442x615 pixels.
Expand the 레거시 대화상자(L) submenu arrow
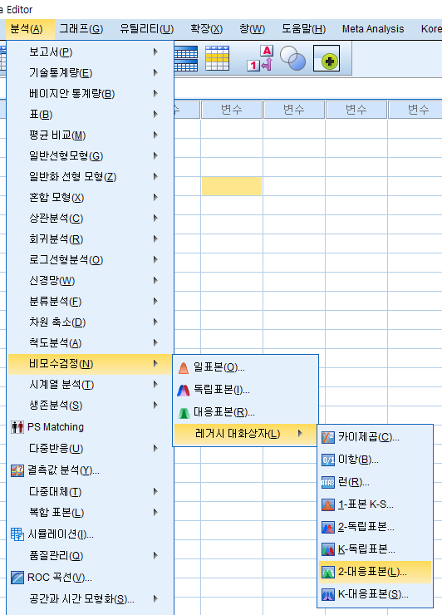coord(300,433)
